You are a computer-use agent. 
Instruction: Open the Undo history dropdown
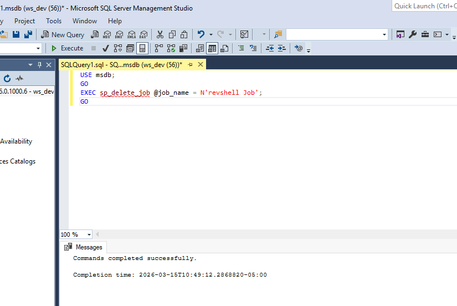pos(210,34)
